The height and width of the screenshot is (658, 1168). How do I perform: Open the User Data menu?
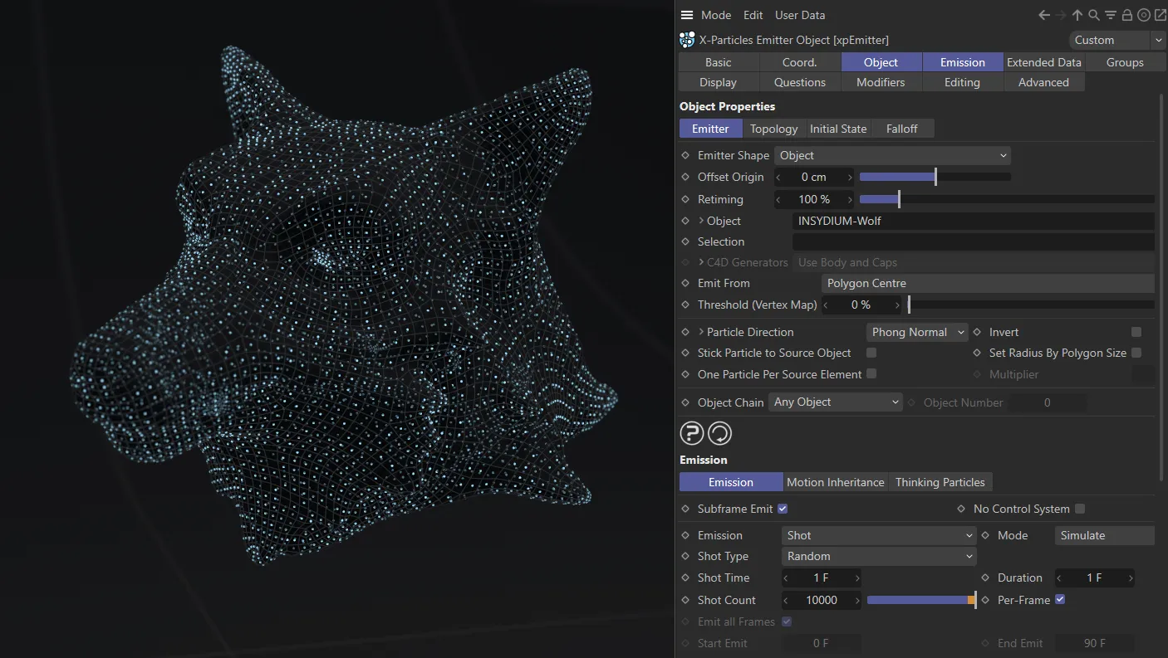pyautogui.click(x=800, y=15)
